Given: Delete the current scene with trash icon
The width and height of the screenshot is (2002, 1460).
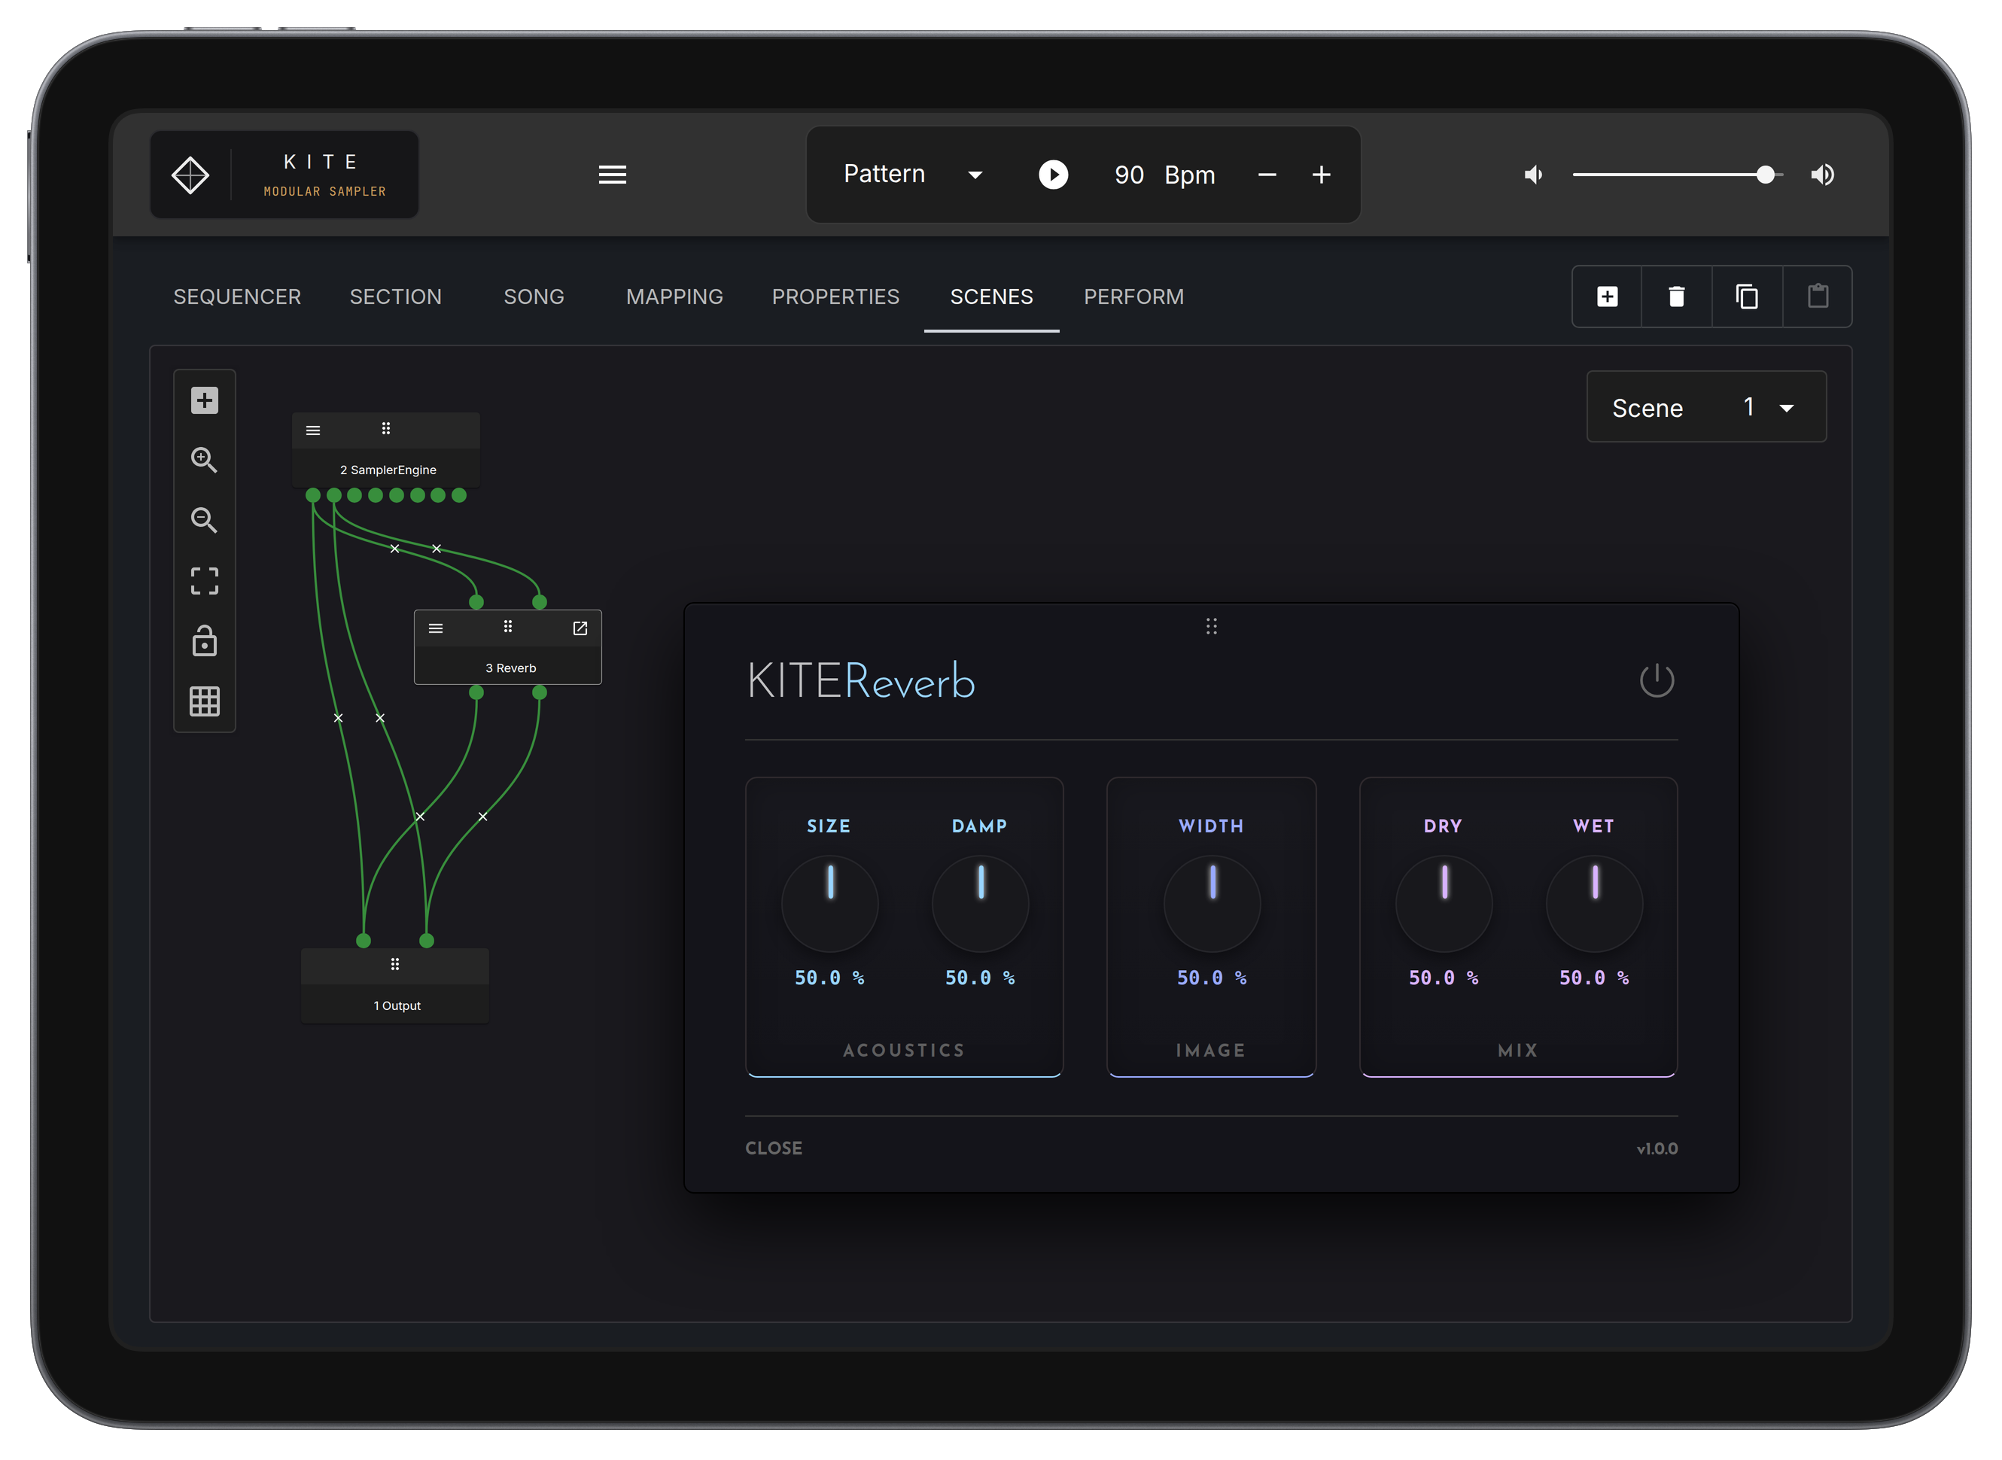Looking at the screenshot, I should (1676, 297).
